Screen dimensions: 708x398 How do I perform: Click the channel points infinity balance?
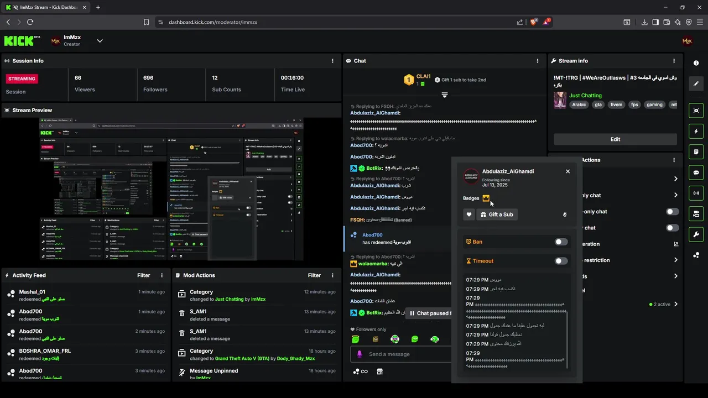360,371
